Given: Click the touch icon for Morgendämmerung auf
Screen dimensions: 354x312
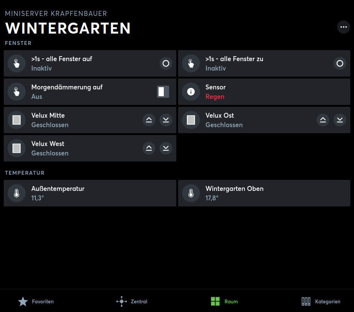Looking at the screenshot, I should pos(17,92).
